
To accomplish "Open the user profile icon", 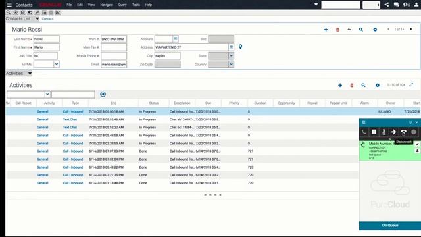I will coord(416,5).
